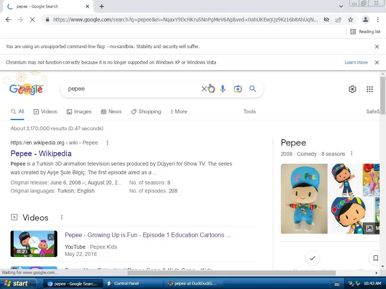Click the crossed-out eye tracking icon

(326, 20)
